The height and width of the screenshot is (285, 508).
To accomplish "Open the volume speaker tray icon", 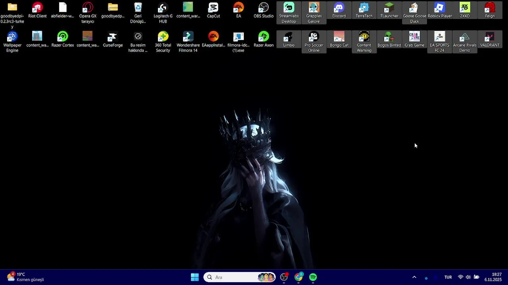I will click(x=468, y=277).
